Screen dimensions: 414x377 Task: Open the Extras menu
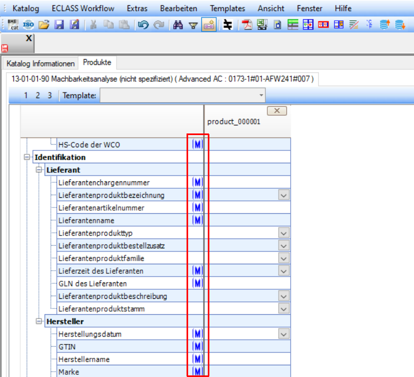click(137, 9)
